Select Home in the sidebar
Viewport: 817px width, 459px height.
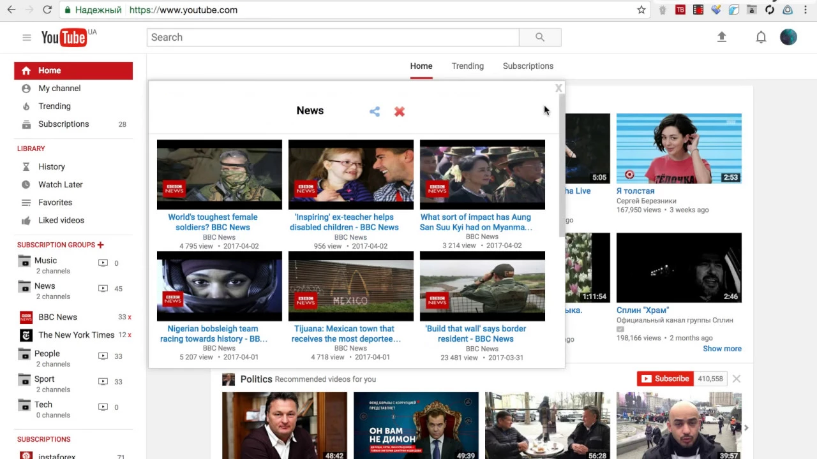pyautogui.click(x=73, y=71)
